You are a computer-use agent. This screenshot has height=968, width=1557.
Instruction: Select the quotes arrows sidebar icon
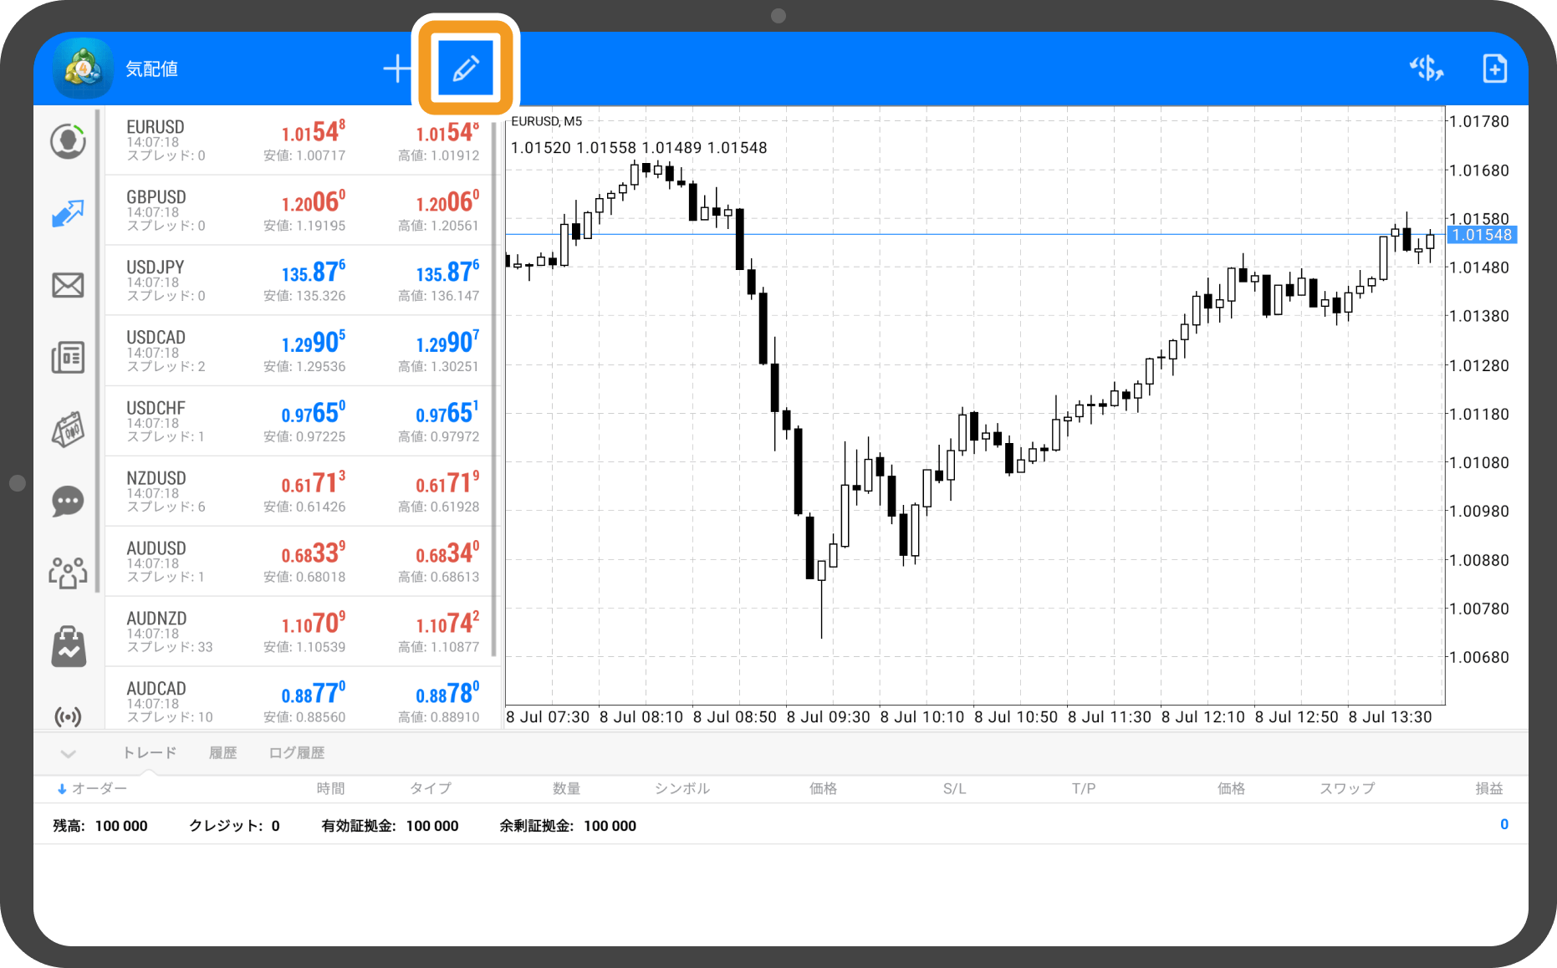coord(68,213)
